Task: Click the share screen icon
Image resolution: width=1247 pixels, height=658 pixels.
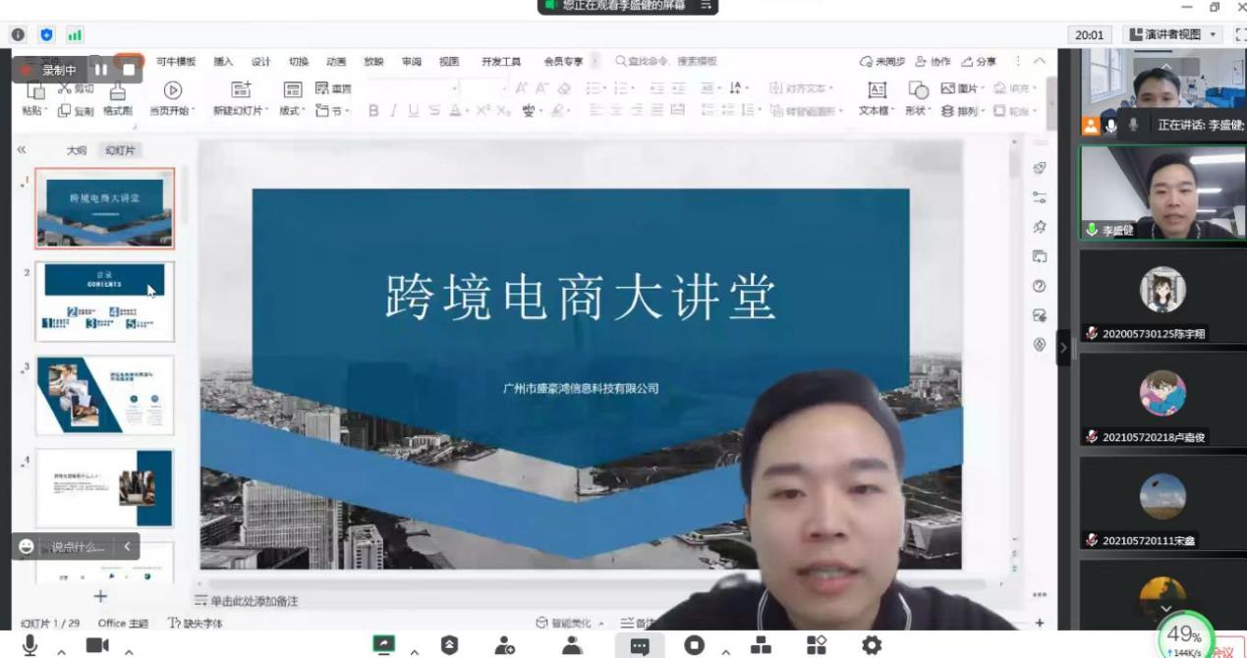Action: click(x=383, y=645)
